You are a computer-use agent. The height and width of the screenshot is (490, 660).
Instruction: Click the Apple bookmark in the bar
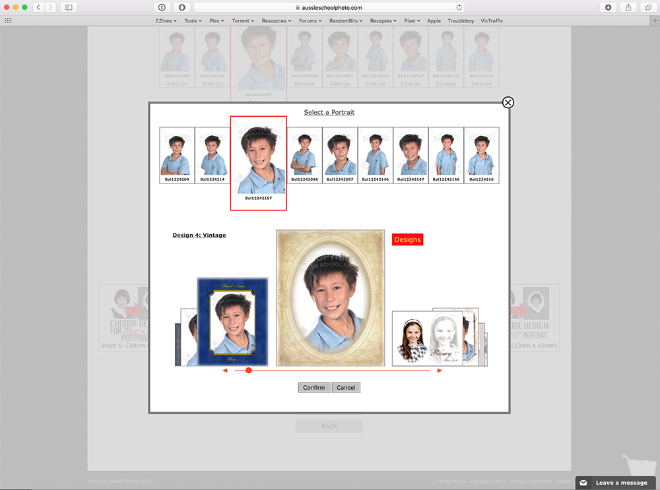[x=434, y=20]
